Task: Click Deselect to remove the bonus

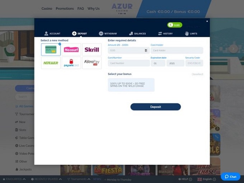Action: coord(197,74)
